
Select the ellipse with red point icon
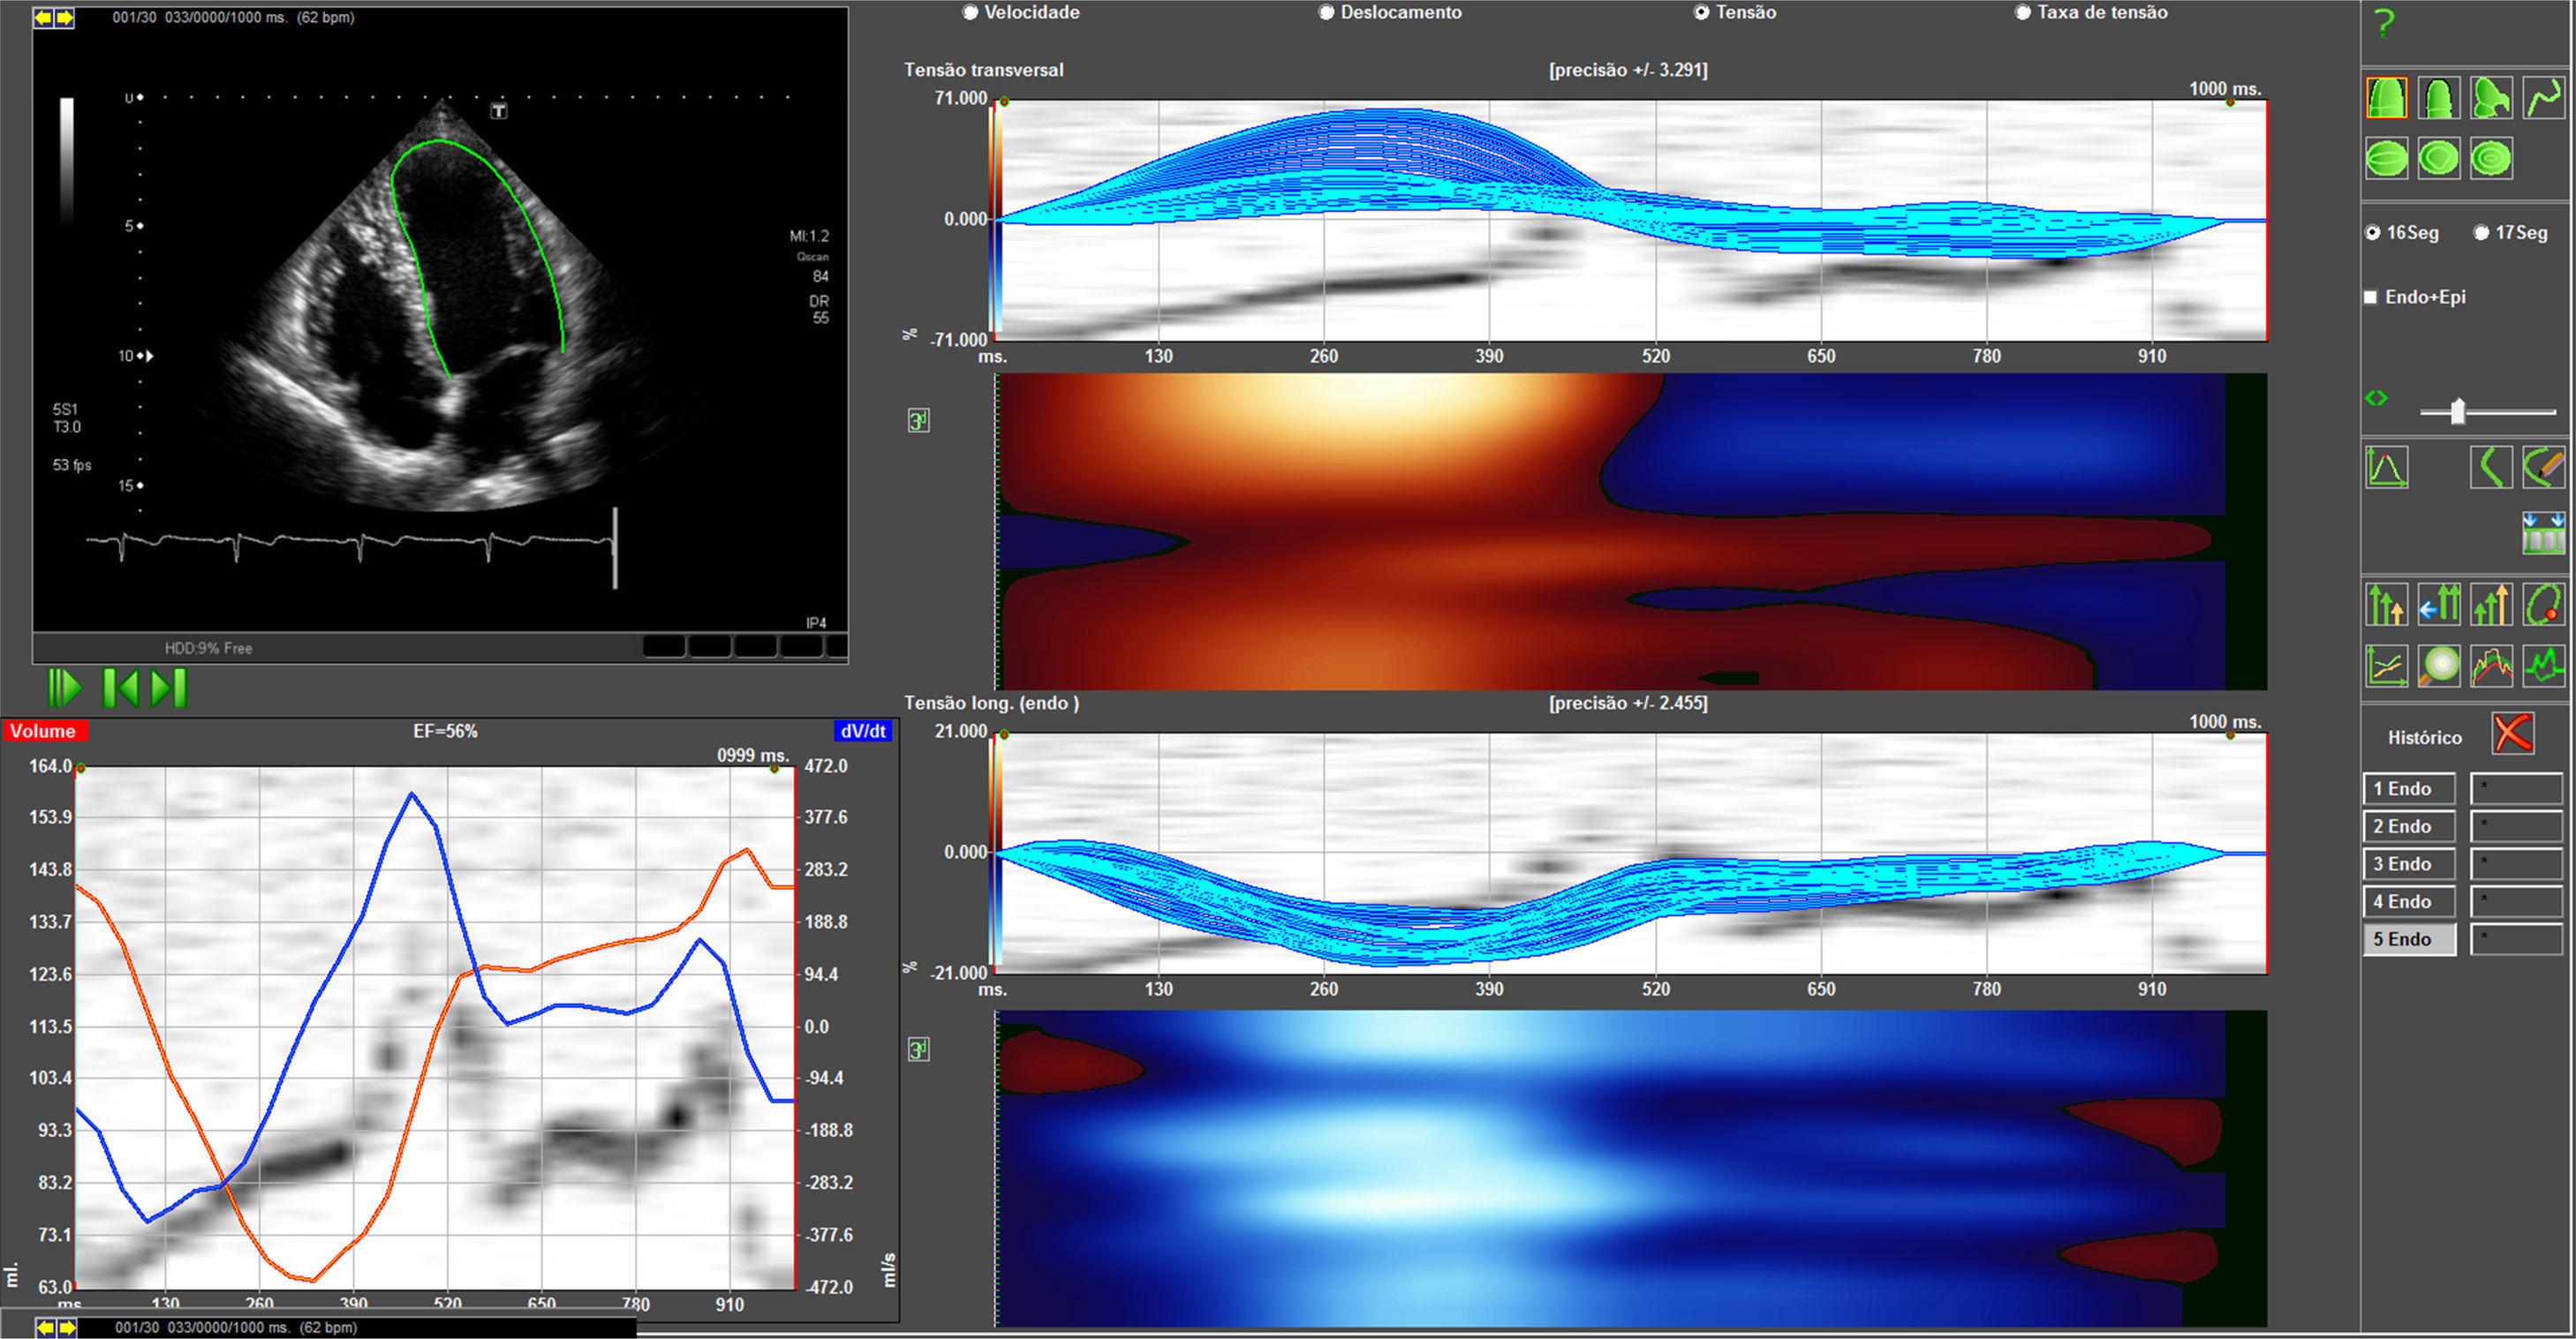pos(2543,605)
